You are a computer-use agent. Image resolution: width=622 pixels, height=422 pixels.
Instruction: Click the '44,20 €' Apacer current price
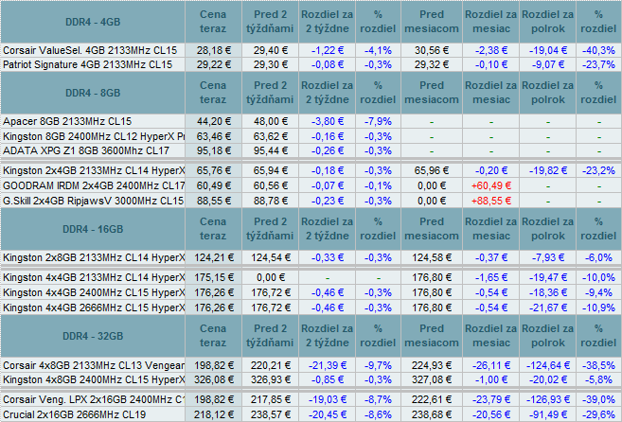tap(213, 121)
